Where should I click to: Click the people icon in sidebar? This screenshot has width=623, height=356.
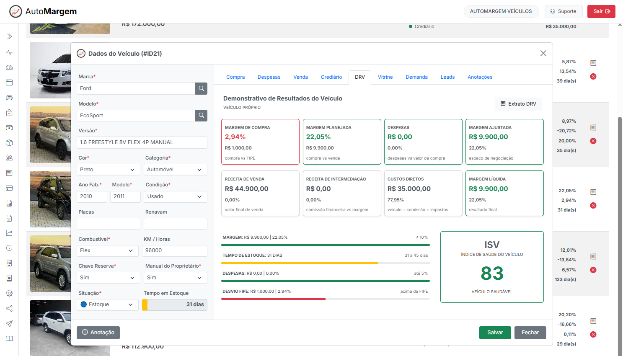(x=9, y=158)
